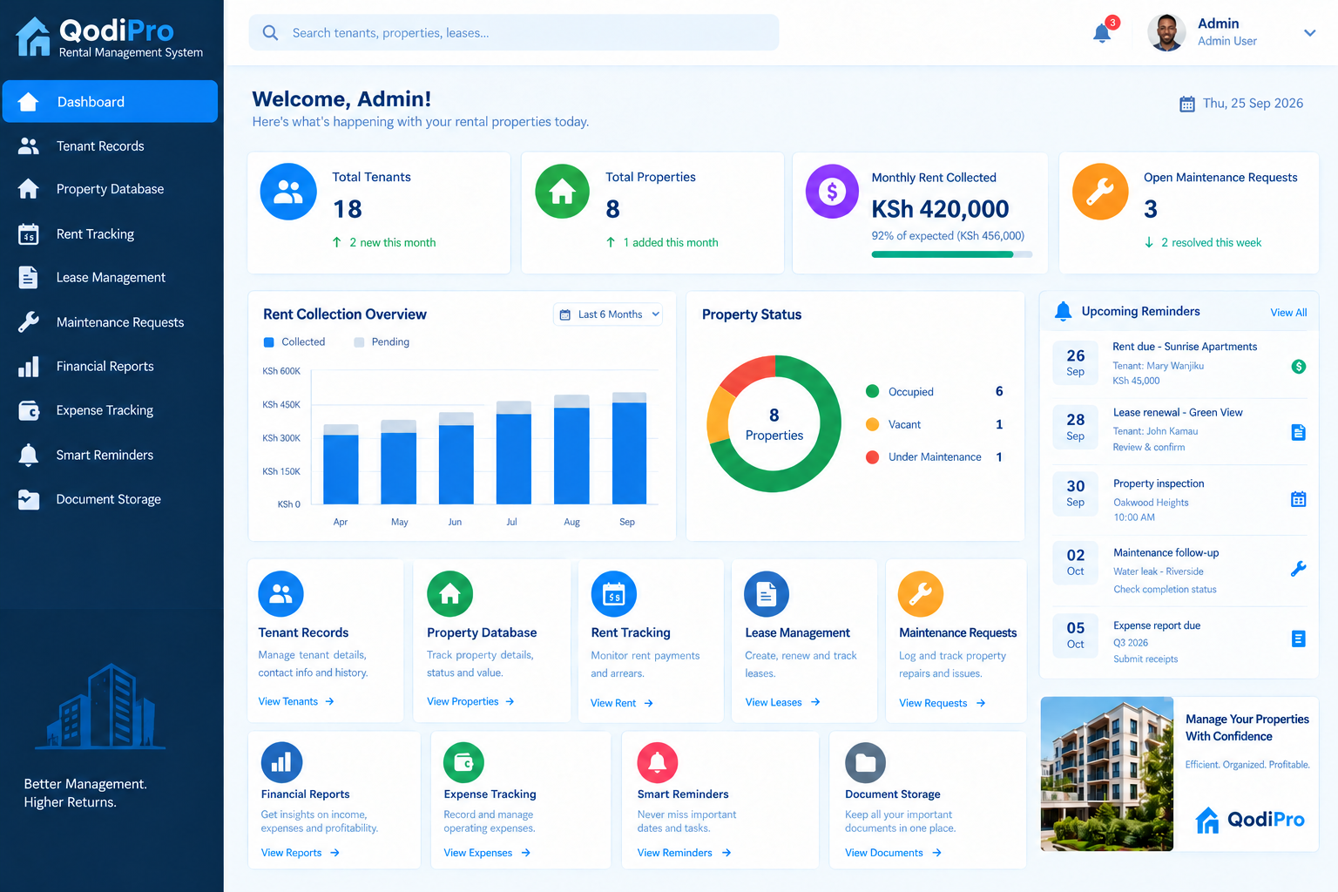Screen dimensions: 1338x892
Task: Click the search tenants, properties, leases field
Action: click(514, 33)
